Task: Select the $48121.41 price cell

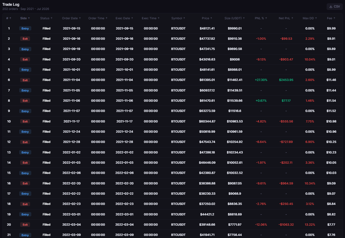Action: tap(207, 28)
